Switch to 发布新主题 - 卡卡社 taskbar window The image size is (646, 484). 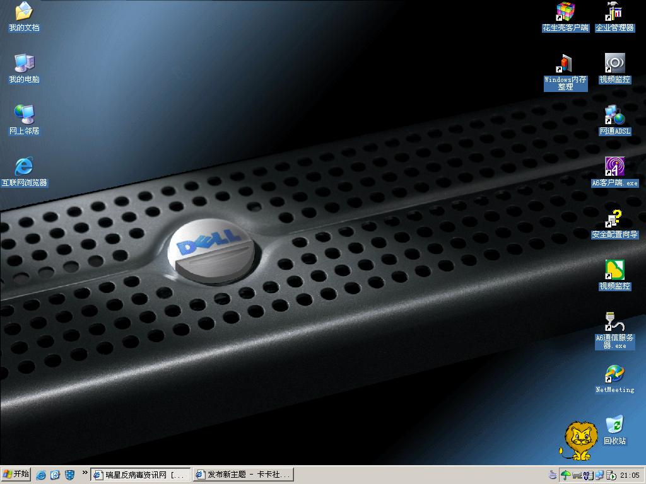click(243, 475)
